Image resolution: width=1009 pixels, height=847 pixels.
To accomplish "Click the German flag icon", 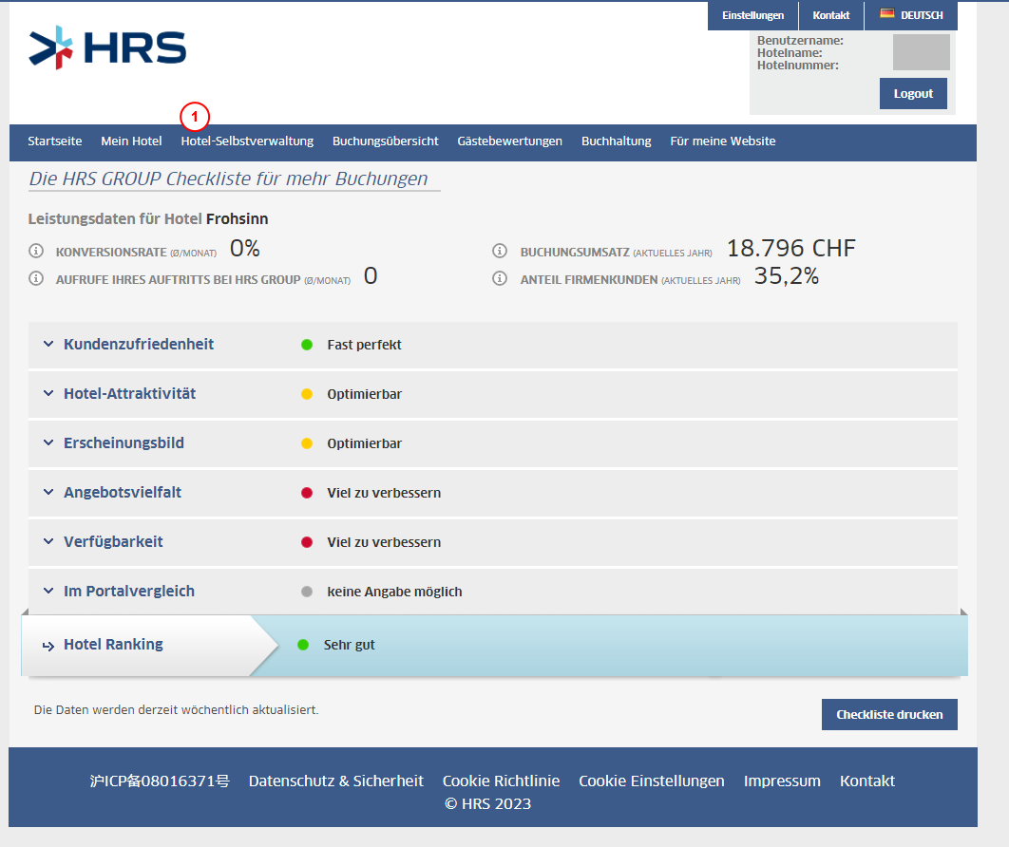I will 887,13.
